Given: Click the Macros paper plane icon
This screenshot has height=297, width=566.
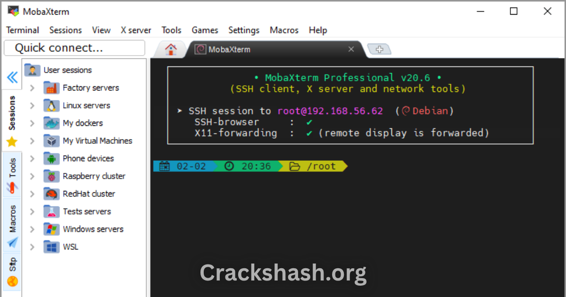Looking at the screenshot, I should 12,242.
